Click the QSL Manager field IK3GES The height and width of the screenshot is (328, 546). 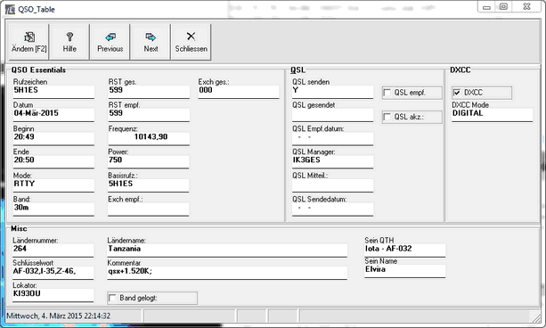pos(332,161)
